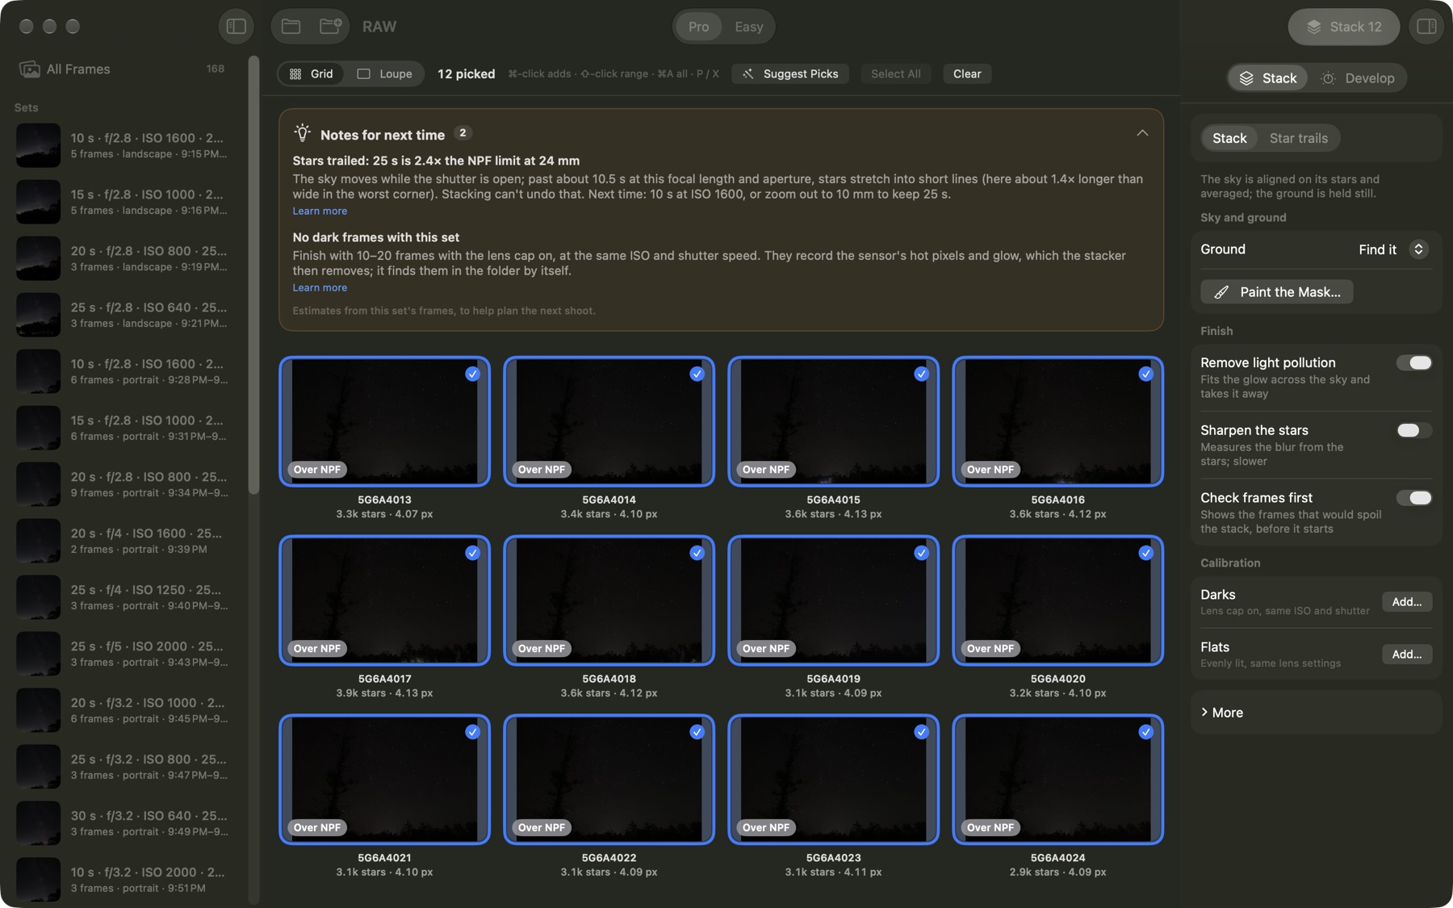Viewport: 1453px width, 908px height.
Task: Uncheck the pick mark on frame 5G6A4013
Action: point(473,374)
